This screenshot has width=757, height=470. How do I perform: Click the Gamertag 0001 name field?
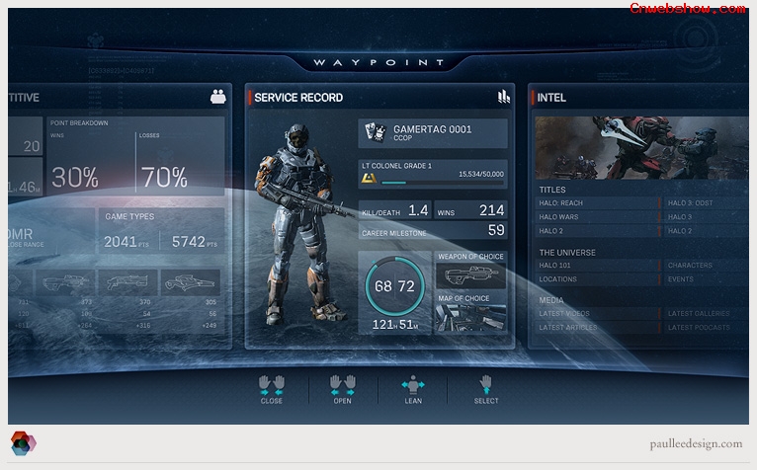click(433, 132)
